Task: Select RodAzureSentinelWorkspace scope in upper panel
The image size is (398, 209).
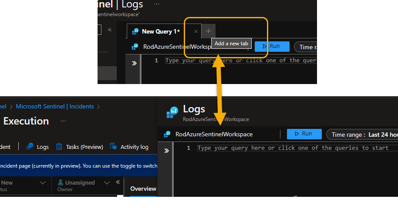Action: coord(177,47)
